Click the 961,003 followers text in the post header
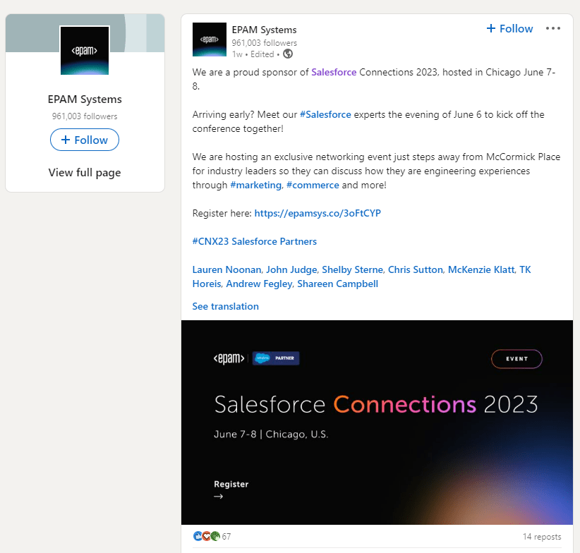 coord(264,43)
